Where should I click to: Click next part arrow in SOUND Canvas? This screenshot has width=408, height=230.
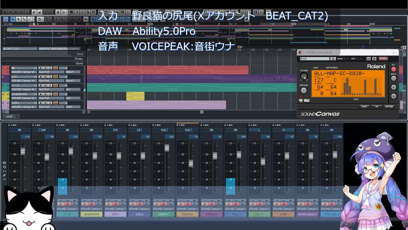point(394,87)
